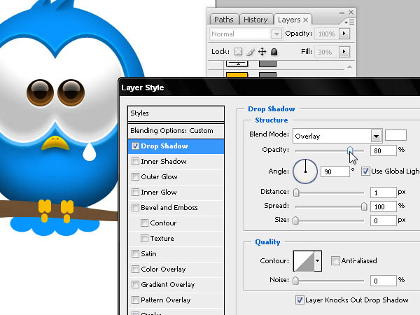Click the Bevel and Emboss style label
Screen dimensions: 420x315
point(169,208)
